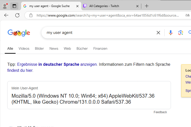
Task: Select the Videos search filter
Action: [24, 48]
